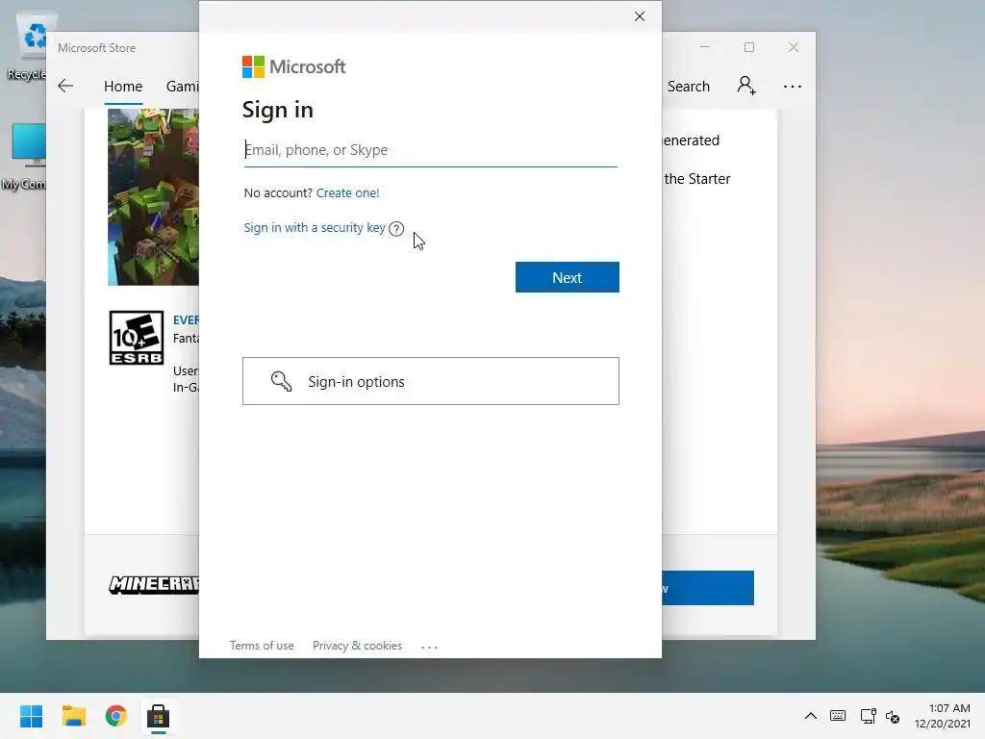This screenshot has width=985, height=739.
Task: Close the Microsoft Store window
Action: tap(794, 47)
